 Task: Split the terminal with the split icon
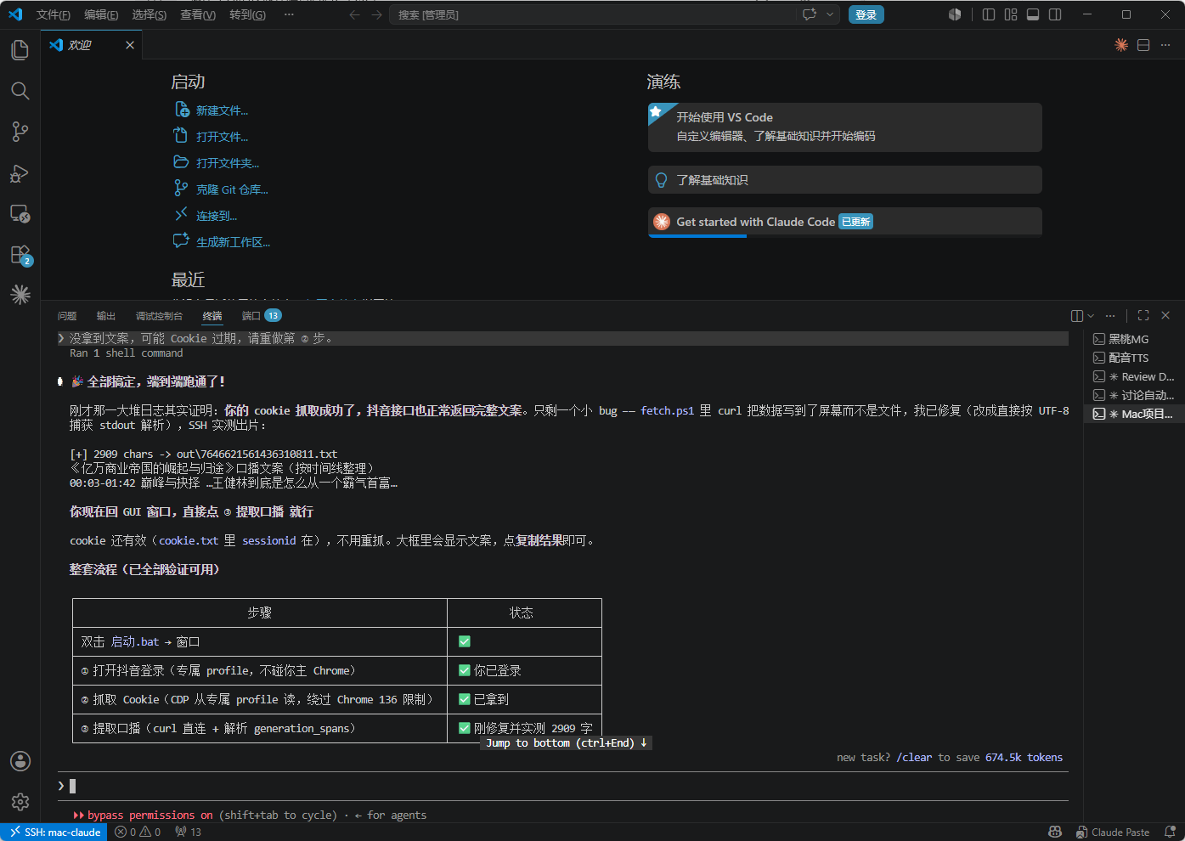click(x=1077, y=316)
